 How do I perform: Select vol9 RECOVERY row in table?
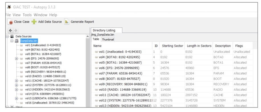[172, 84]
